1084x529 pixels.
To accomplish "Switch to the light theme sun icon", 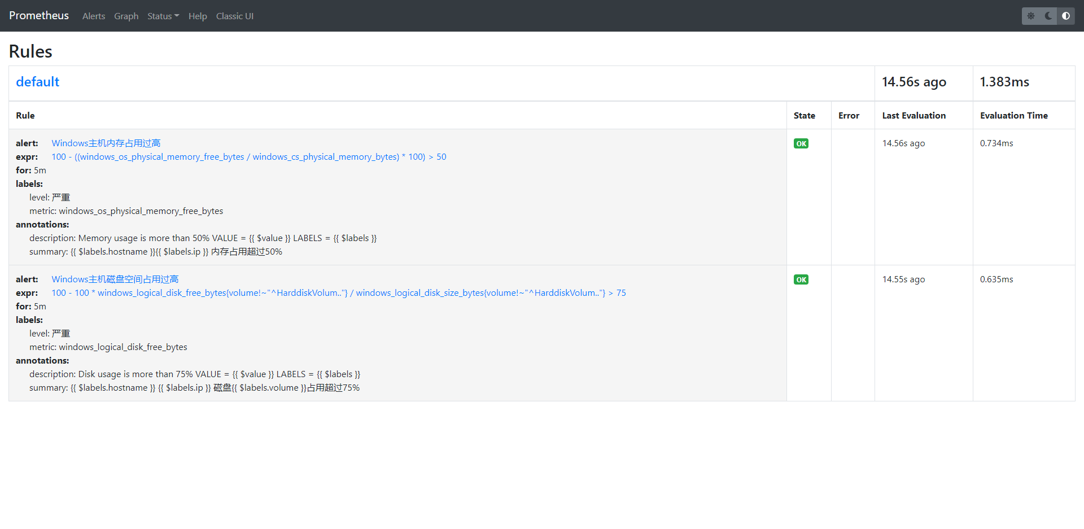I will coord(1031,16).
